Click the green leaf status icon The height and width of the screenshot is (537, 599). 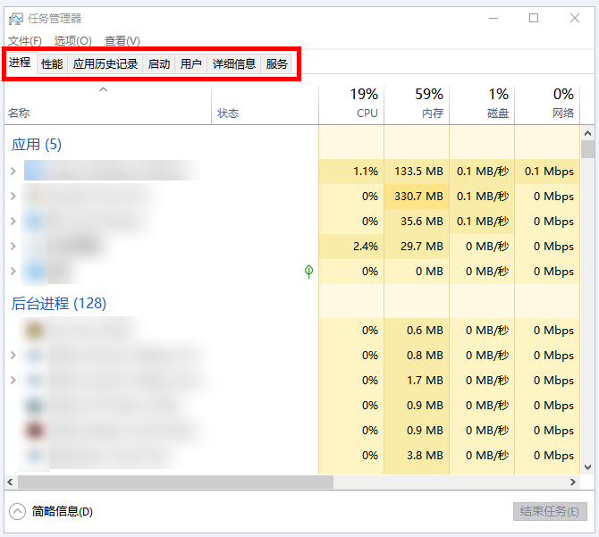[308, 271]
